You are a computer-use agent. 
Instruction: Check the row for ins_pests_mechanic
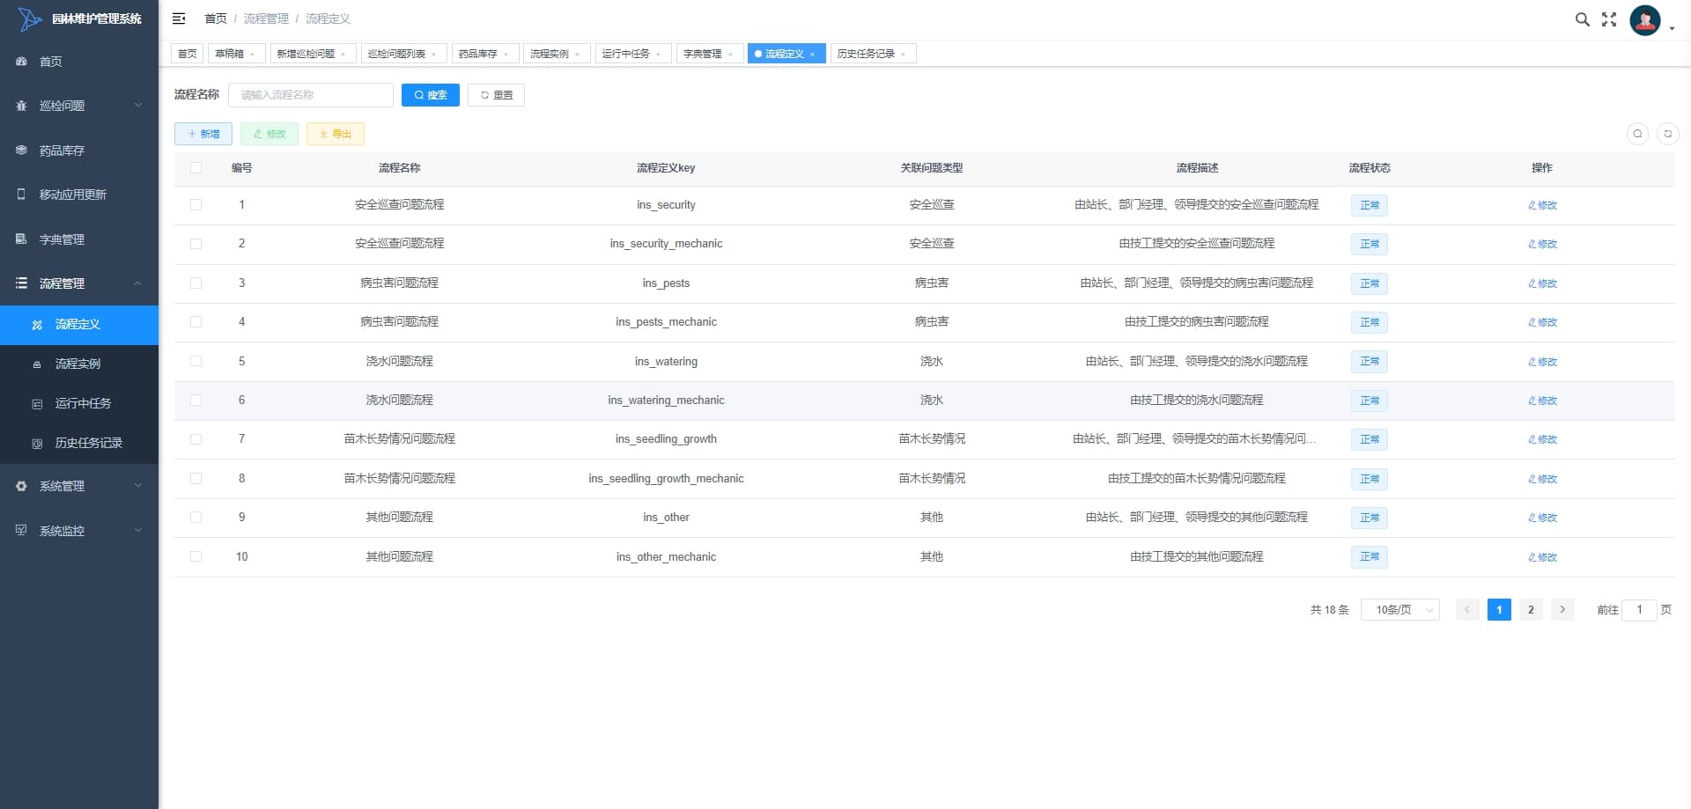(x=196, y=322)
